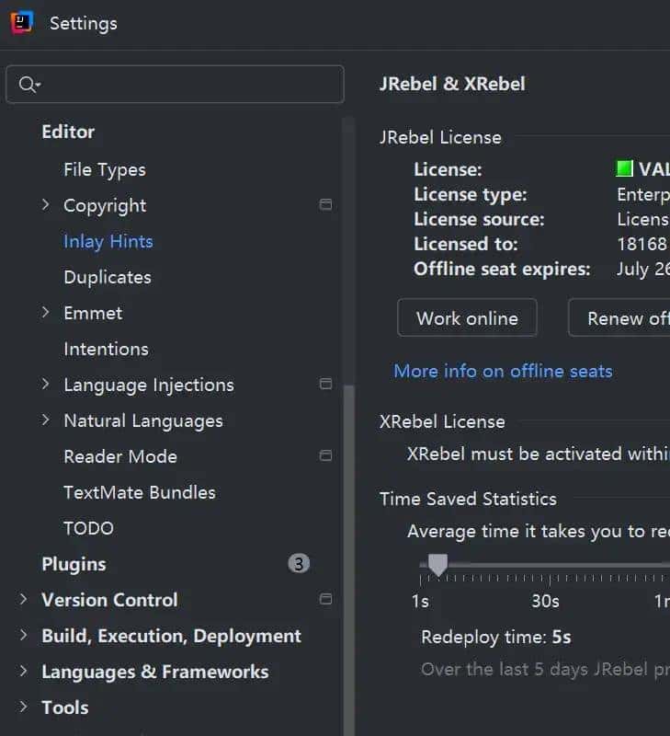Viewport: 670px width, 736px height.
Task: Open the TextMate Bundles settings page
Action: click(x=140, y=492)
